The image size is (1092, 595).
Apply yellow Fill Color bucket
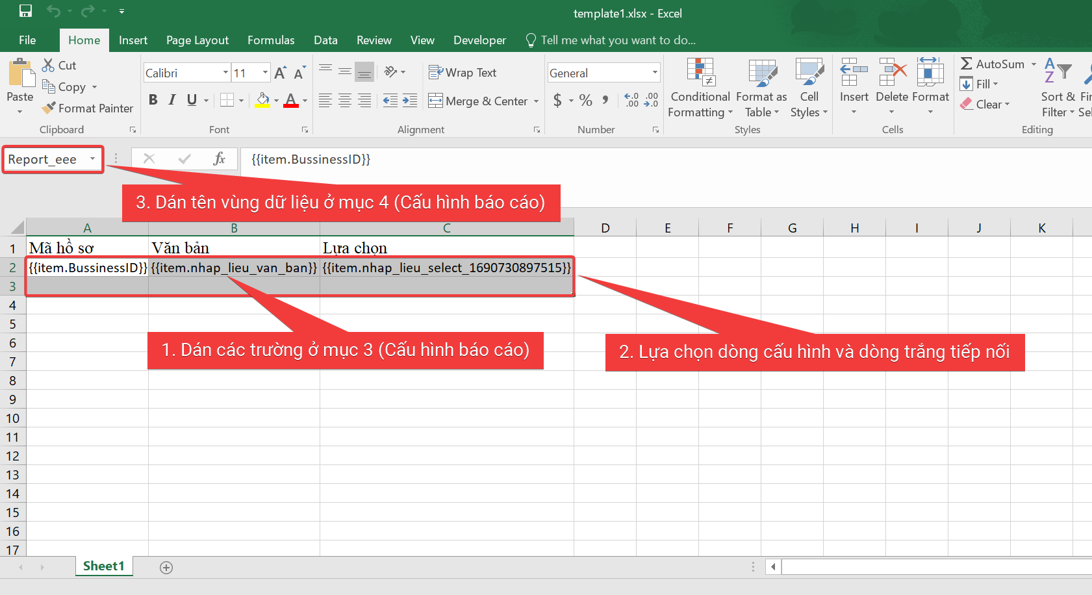pyautogui.click(x=262, y=100)
